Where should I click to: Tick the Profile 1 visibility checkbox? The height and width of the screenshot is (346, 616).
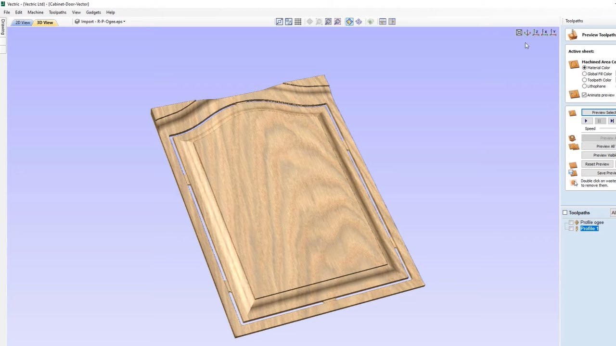click(571, 229)
